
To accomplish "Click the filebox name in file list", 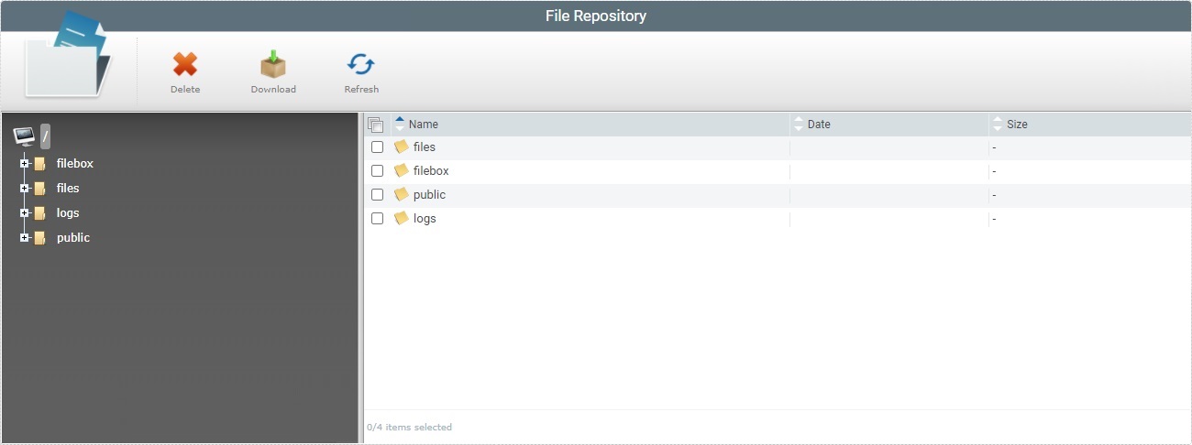I will point(431,170).
